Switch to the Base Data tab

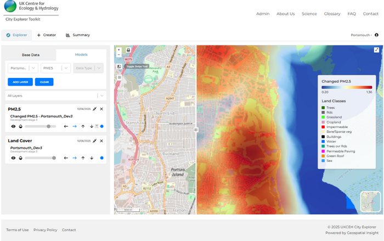point(30,55)
